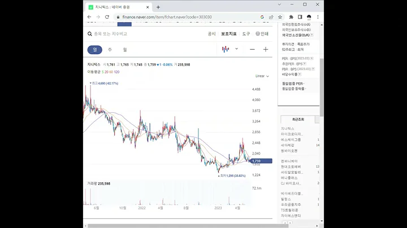
Task: Open 에스제이그룹 in the recent list
Action: tap(291, 139)
